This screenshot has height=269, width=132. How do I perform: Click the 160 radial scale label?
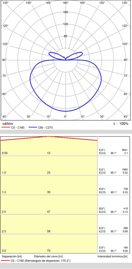66,12
